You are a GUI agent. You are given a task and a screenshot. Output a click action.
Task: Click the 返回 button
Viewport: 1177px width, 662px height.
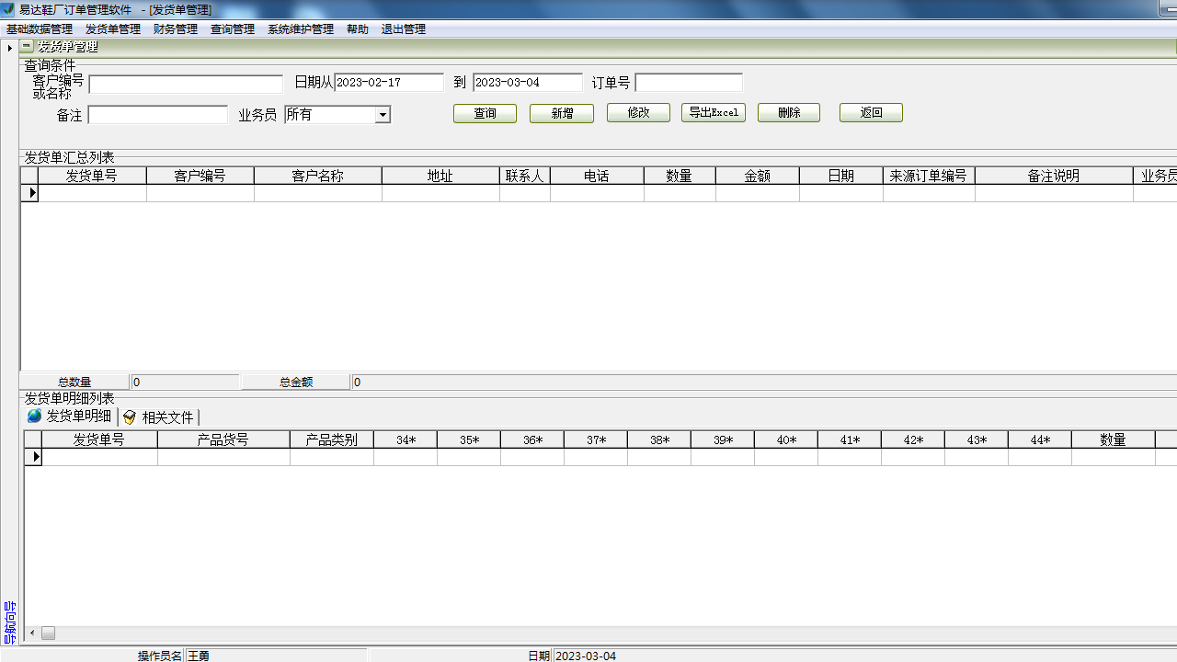pyautogui.click(x=870, y=112)
